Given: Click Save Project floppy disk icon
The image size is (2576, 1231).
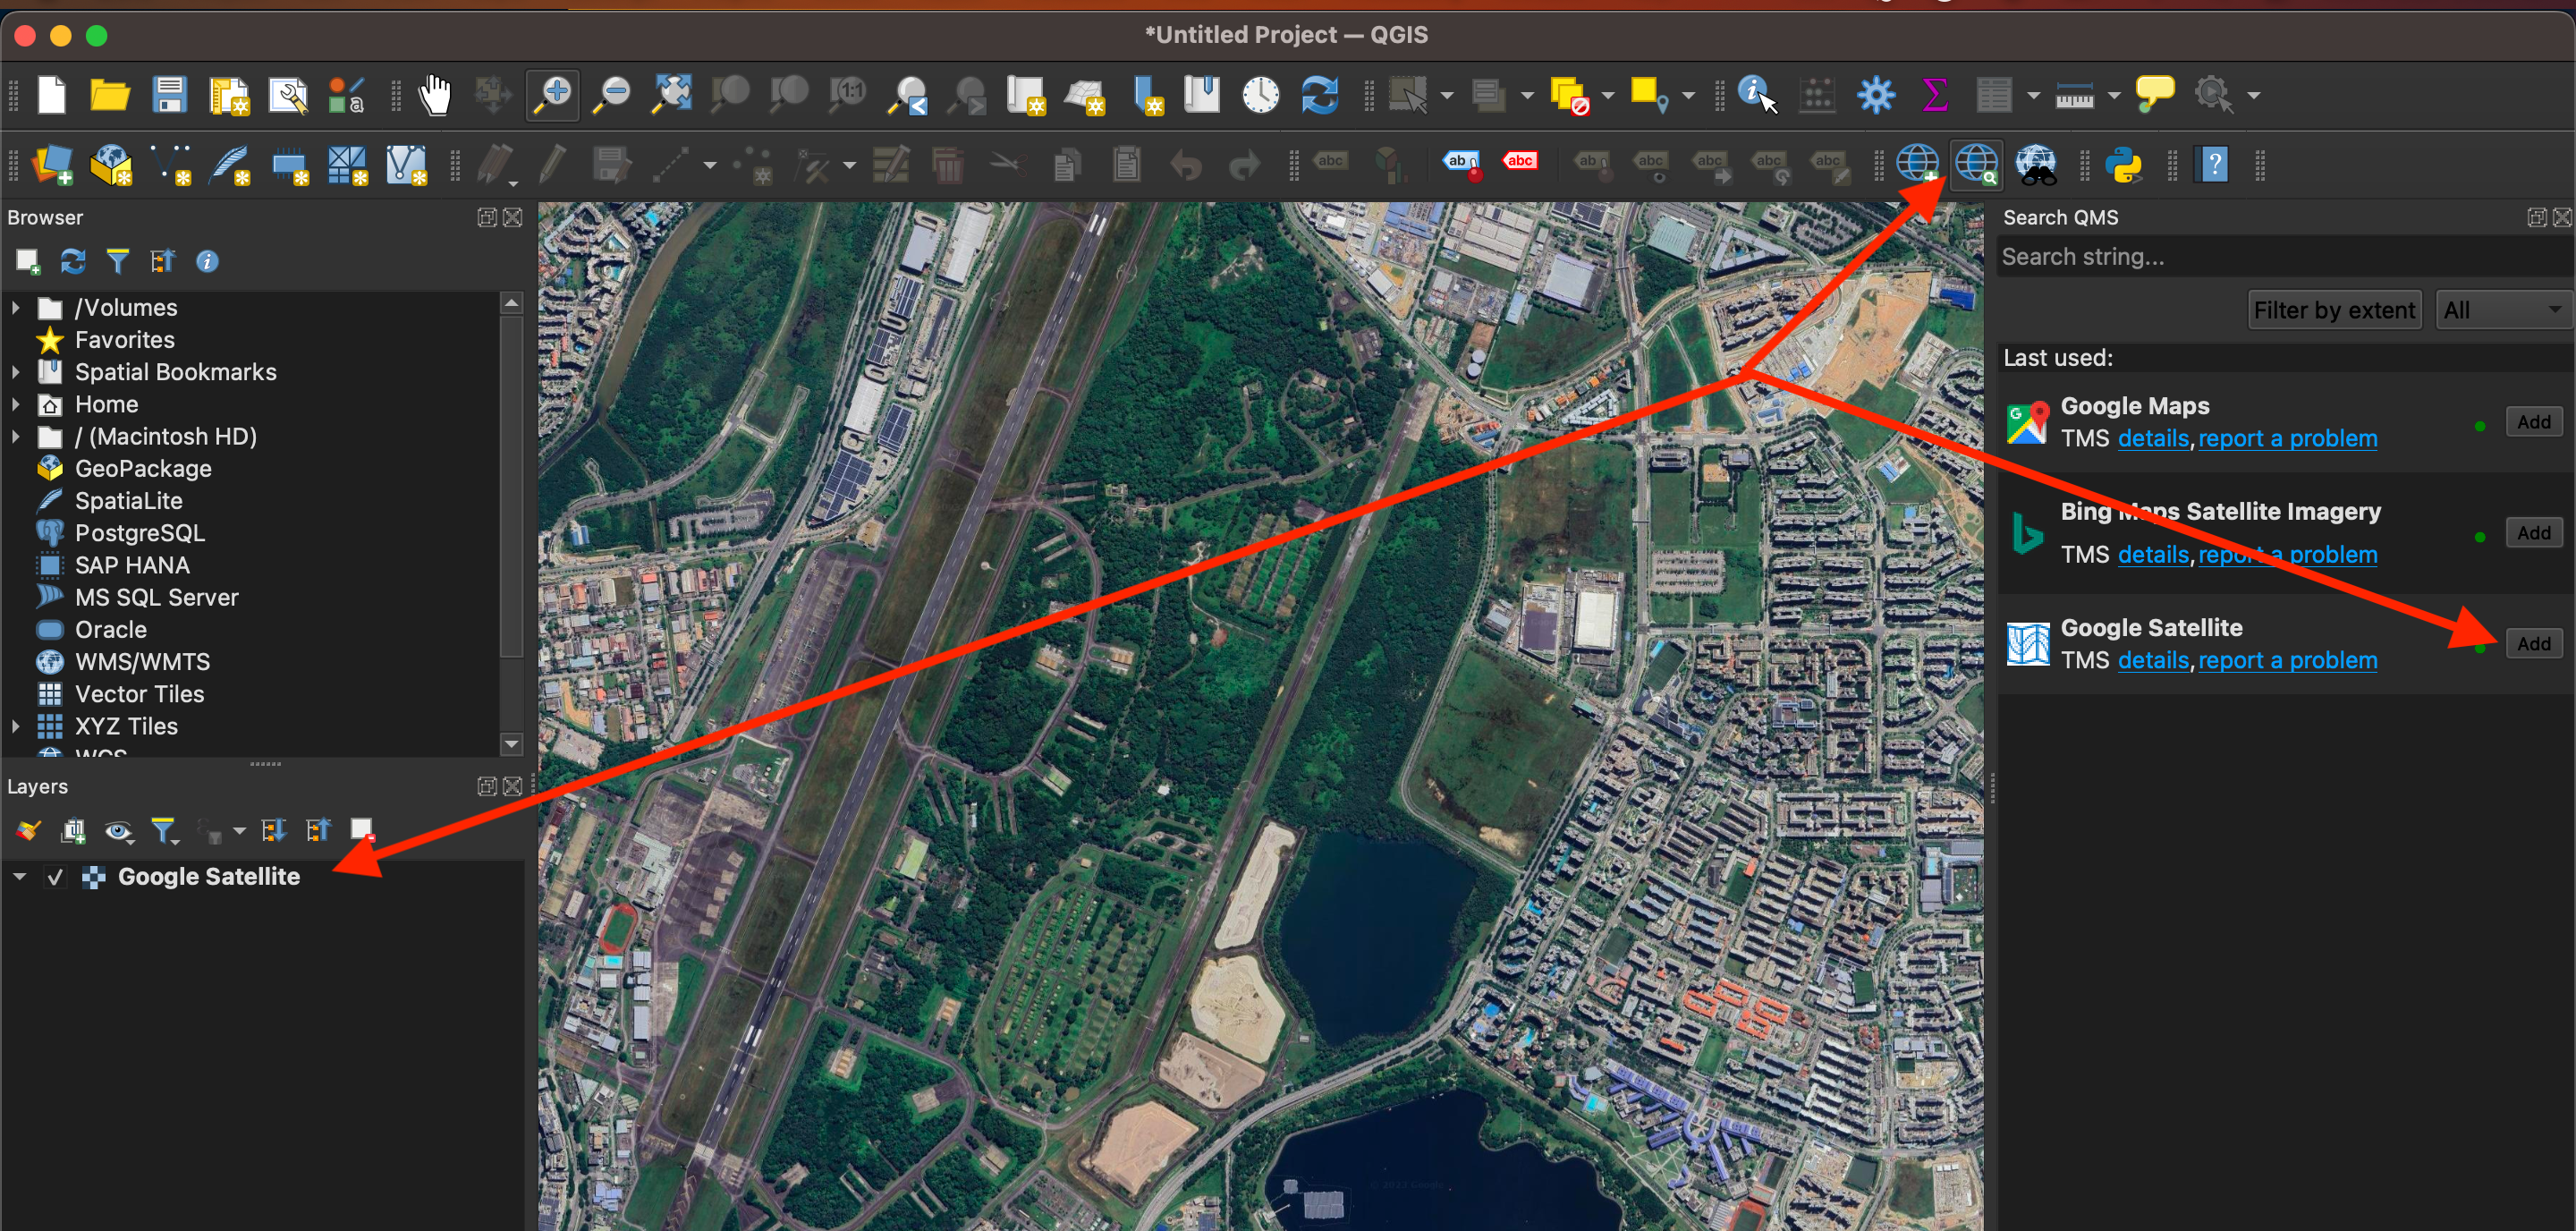Looking at the screenshot, I should click(x=169, y=96).
